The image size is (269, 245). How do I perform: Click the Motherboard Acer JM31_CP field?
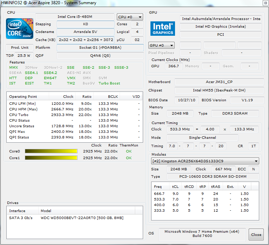tap(219, 82)
